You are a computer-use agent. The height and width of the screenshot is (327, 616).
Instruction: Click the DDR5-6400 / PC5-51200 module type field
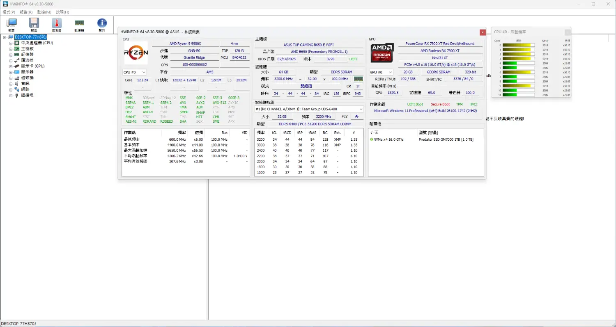coord(315,123)
